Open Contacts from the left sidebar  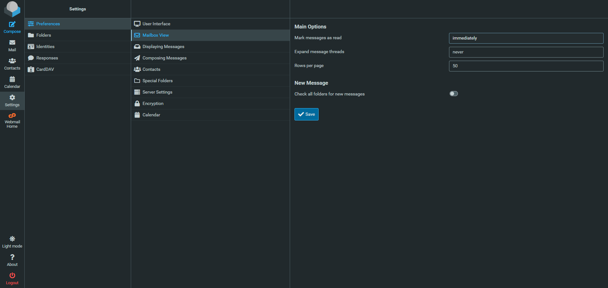click(12, 64)
